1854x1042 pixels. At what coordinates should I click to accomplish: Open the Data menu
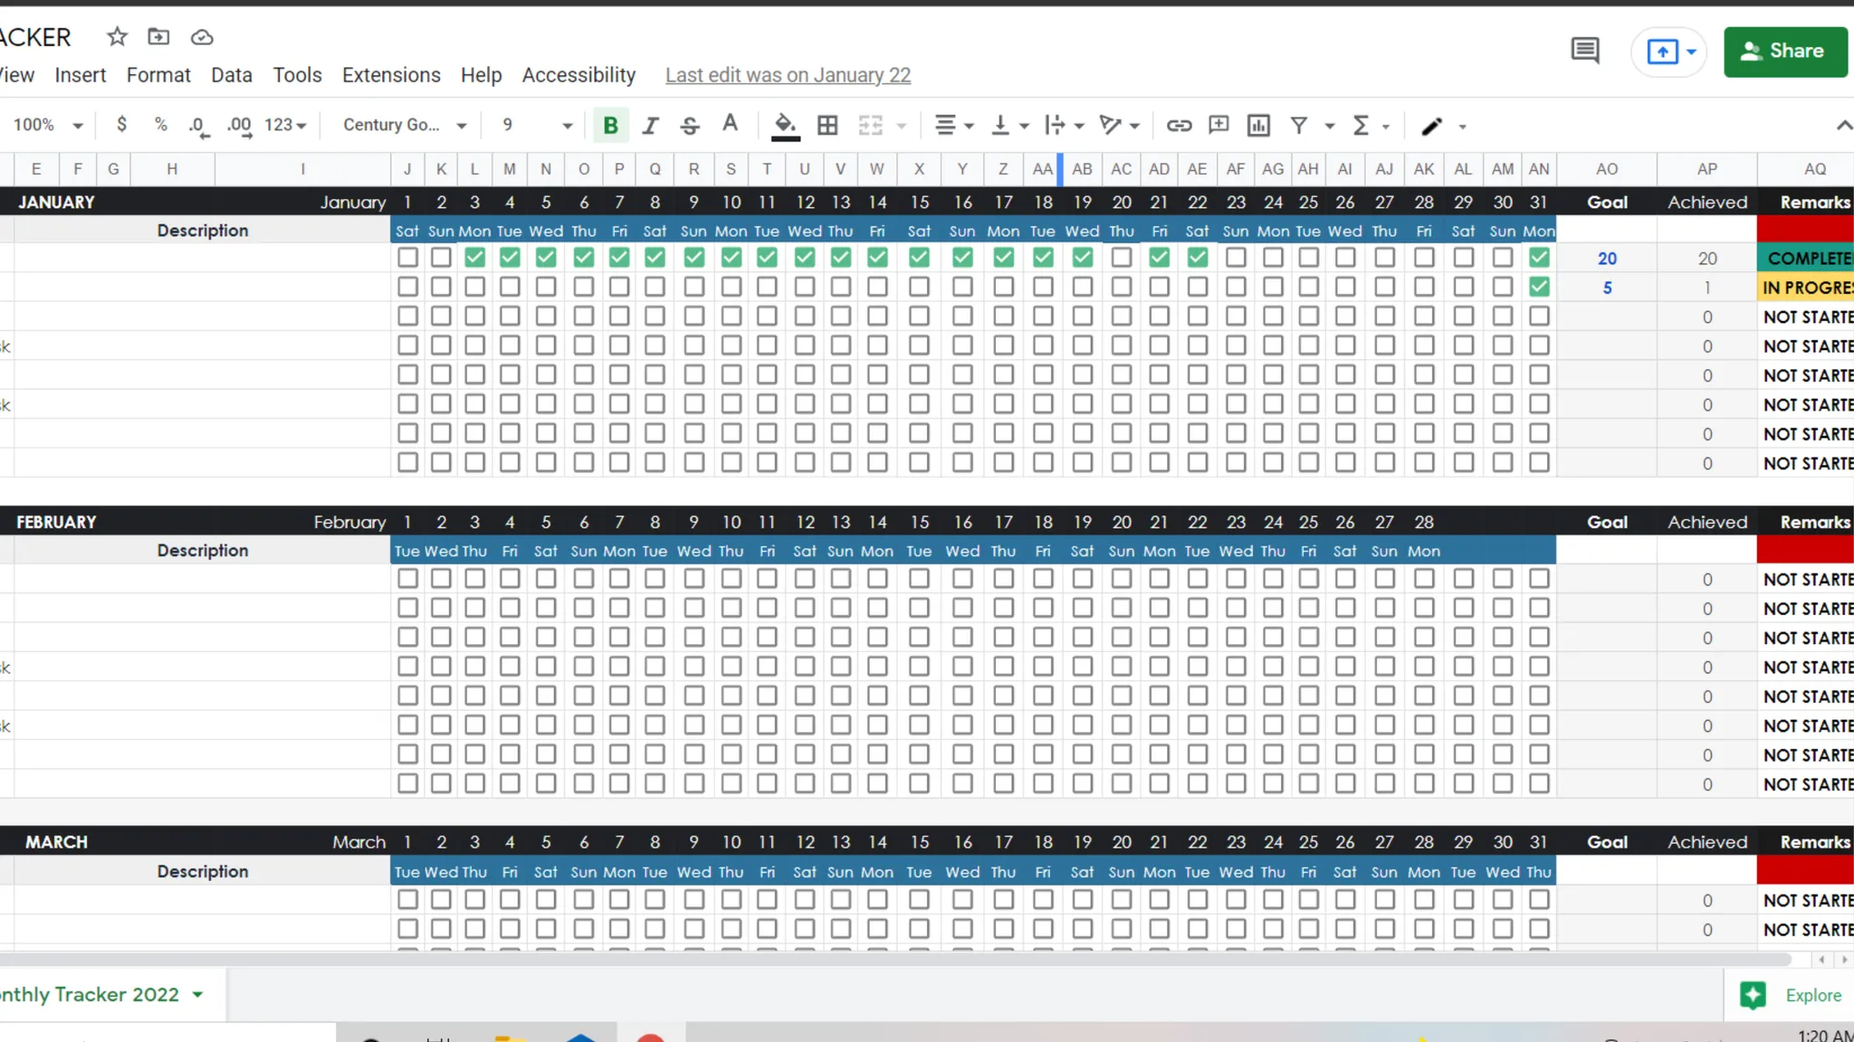(231, 75)
